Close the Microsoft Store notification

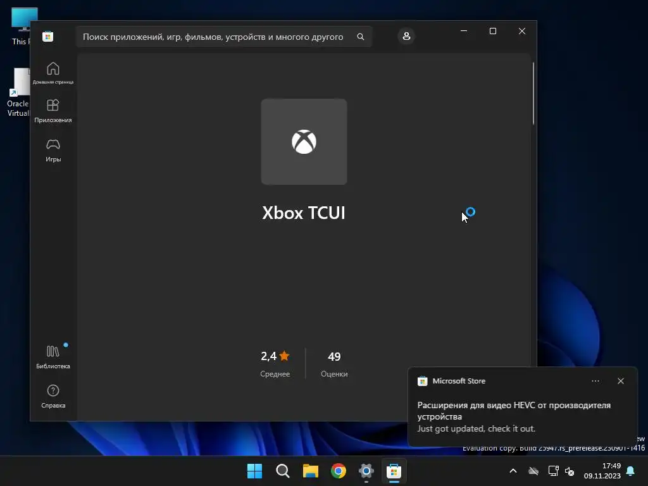point(620,381)
